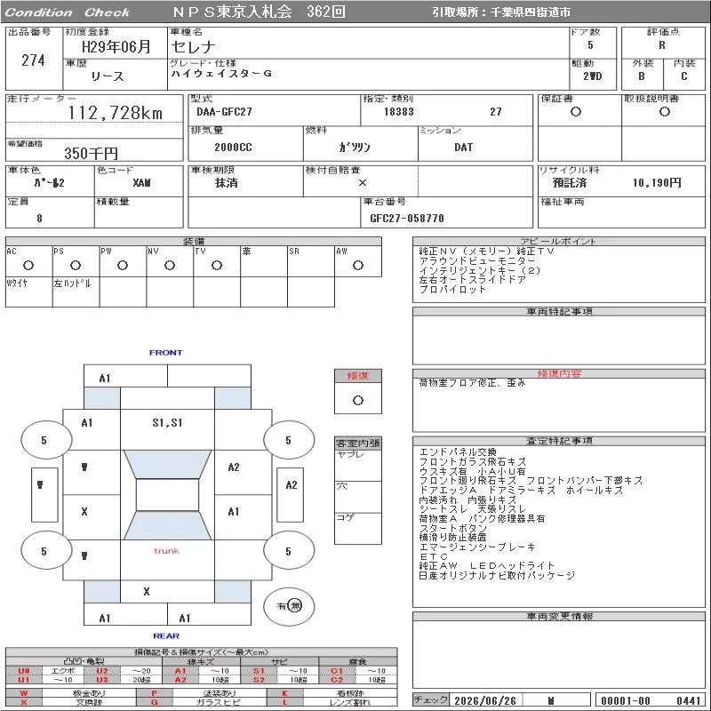Image resolution: width=711 pixels, height=711 pixels.
Task: Click the model code DAA-GFC27
Action: (224, 112)
